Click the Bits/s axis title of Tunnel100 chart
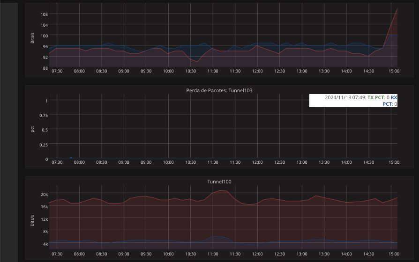The height and width of the screenshot is (262, 419). pyautogui.click(x=33, y=220)
